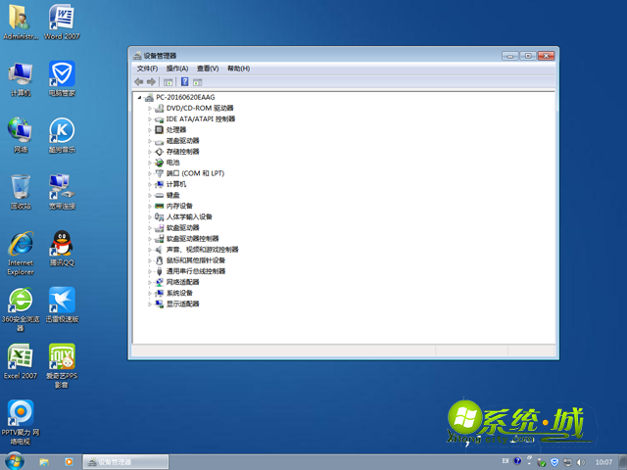Maximize the 设备管理器 window

pos(528,56)
